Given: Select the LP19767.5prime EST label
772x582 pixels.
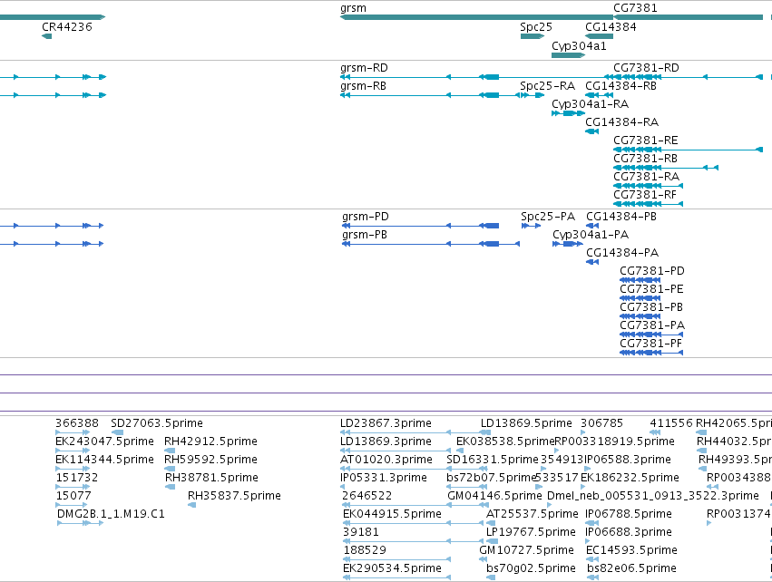Looking at the screenshot, I should pos(531,532).
